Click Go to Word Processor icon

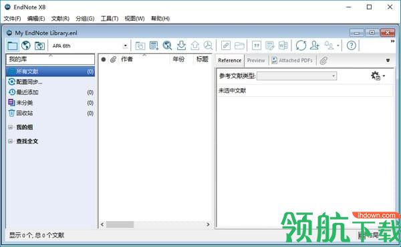283,45
